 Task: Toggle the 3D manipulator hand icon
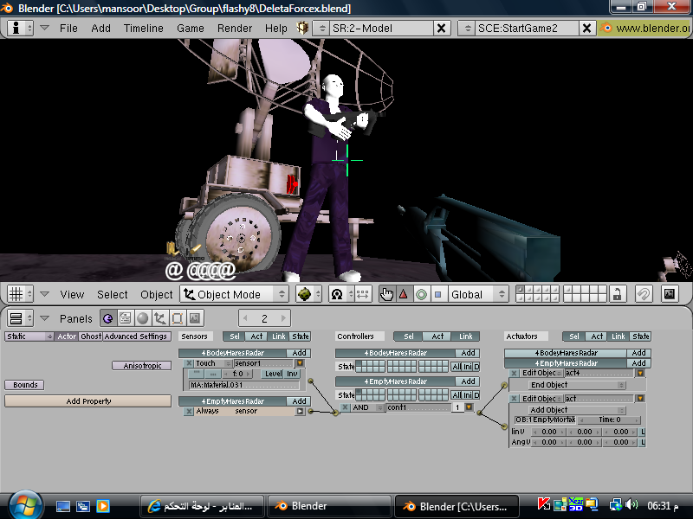click(386, 294)
